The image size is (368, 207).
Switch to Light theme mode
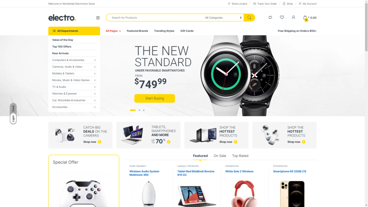13,119
